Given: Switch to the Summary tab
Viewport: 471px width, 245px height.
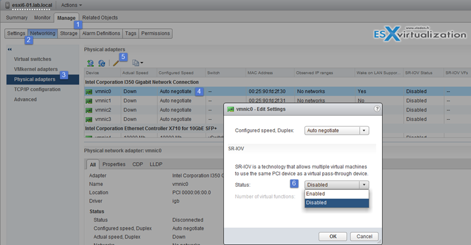Looking at the screenshot, I should 17,18.
